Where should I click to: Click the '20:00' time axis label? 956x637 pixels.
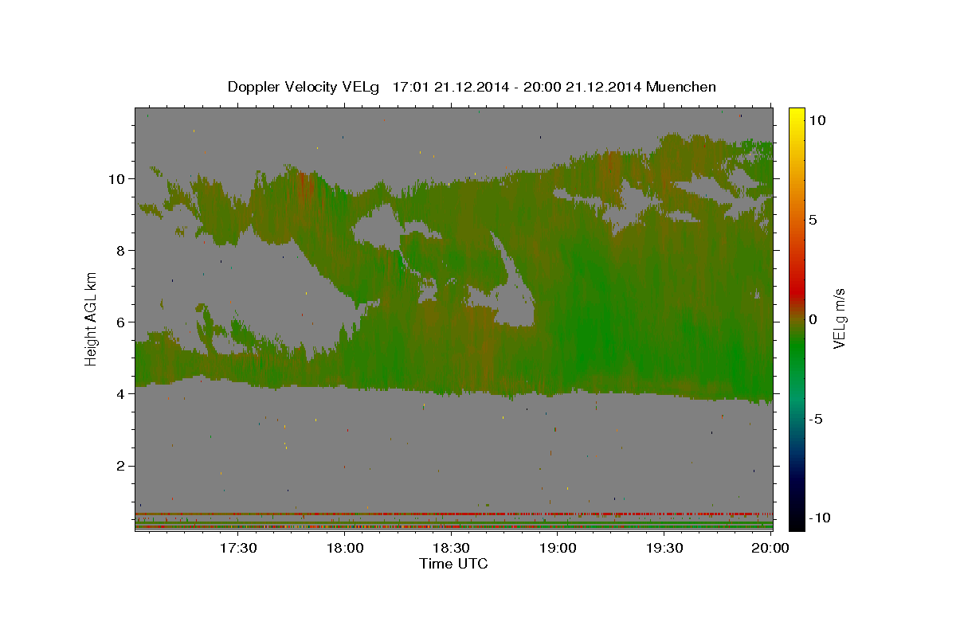click(770, 548)
